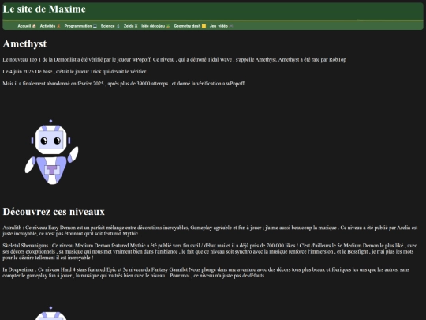This screenshot has width=426, height=320.
Task: Go to the Jeu_vidéo page
Action: pyautogui.click(x=221, y=26)
